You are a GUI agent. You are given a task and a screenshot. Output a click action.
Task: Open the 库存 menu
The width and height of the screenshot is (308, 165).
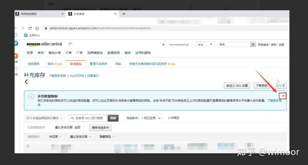click(x=41, y=53)
